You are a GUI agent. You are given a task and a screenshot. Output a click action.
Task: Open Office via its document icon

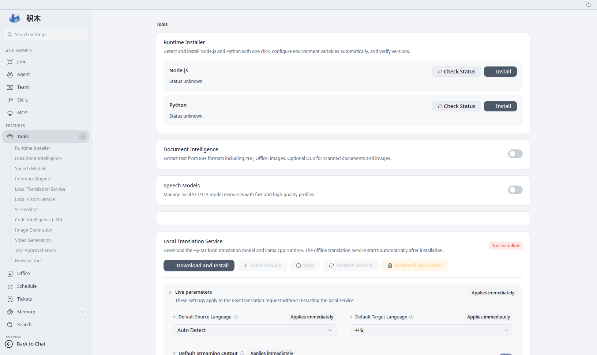(x=10, y=274)
